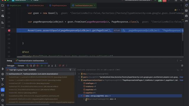
Task: Open the evaluate expression history dropdown
Action: coord(182,70)
